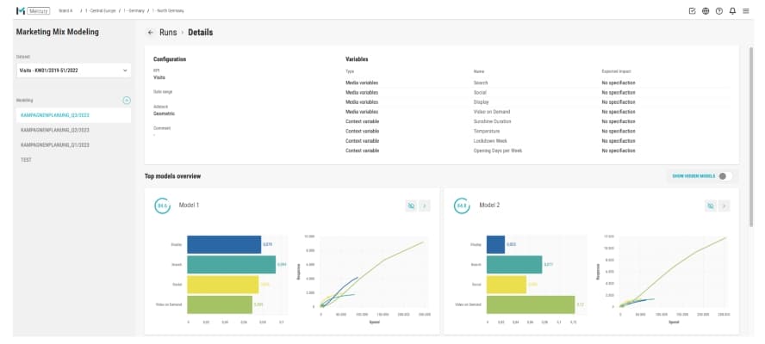Screen dimensions: 765x344
Task: Click the Lockdown Week variable name
Action: [489, 141]
